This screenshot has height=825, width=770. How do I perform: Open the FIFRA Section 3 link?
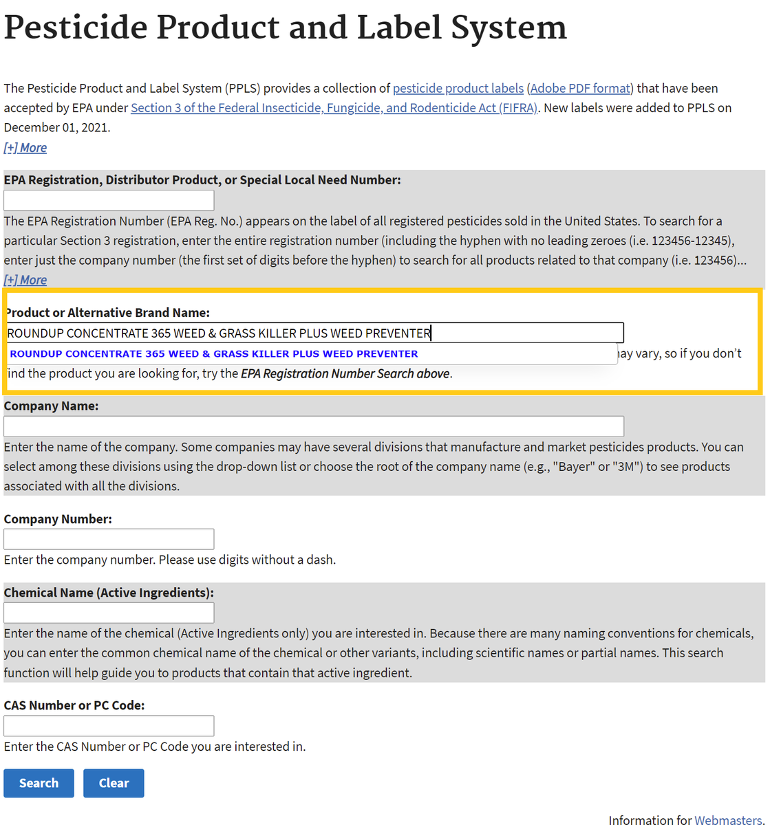tap(334, 108)
